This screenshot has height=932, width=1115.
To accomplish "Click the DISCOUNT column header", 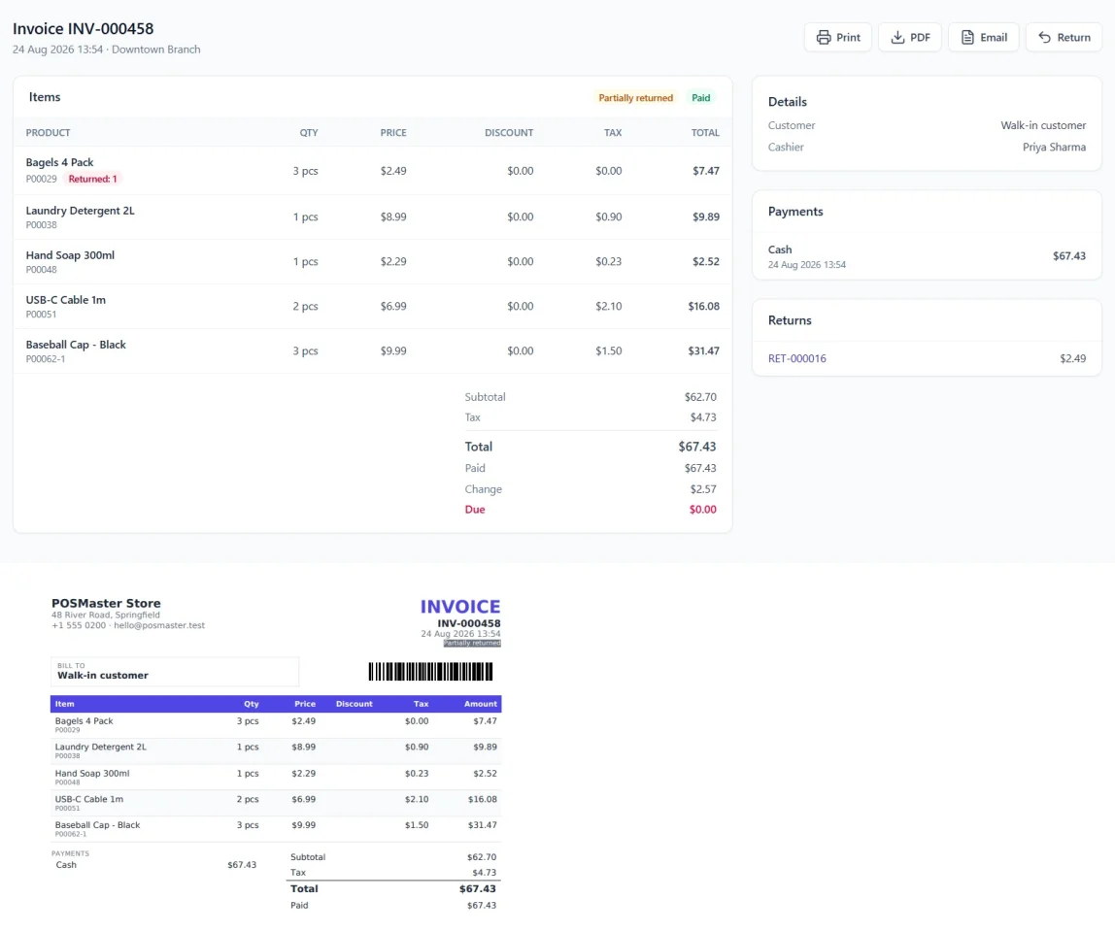I will 508,133.
